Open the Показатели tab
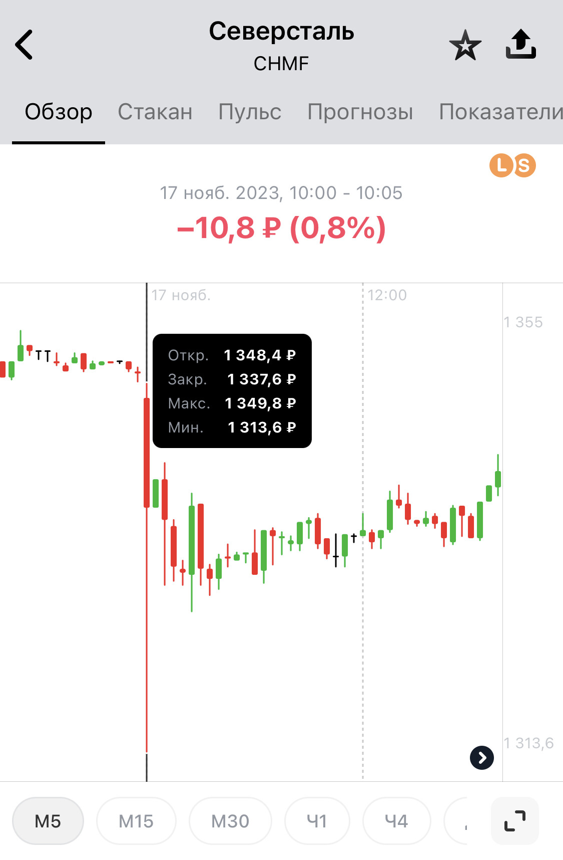Image resolution: width=563 pixels, height=860 pixels. pyautogui.click(x=501, y=112)
